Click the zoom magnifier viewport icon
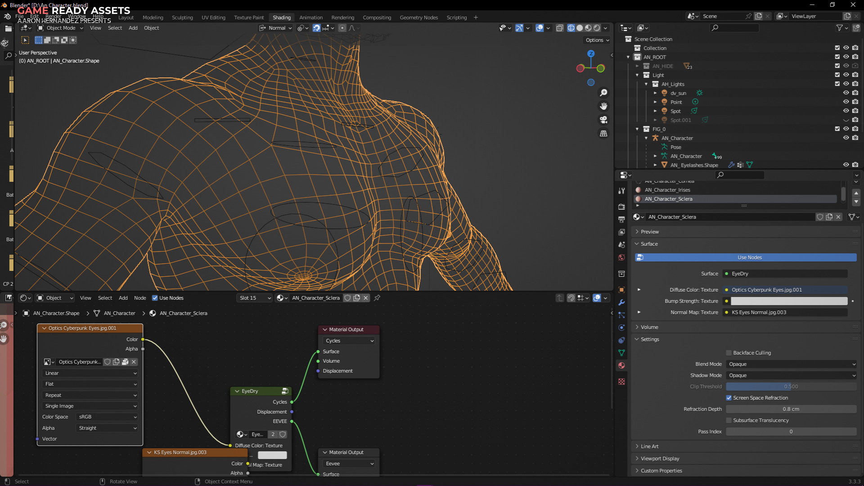Screen dimensions: 864x486 603,93
